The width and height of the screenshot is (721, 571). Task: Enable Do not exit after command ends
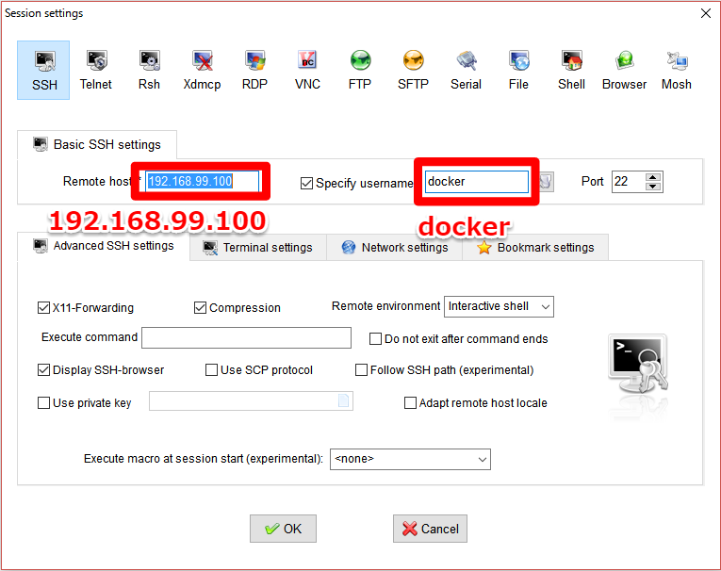pyautogui.click(x=376, y=339)
